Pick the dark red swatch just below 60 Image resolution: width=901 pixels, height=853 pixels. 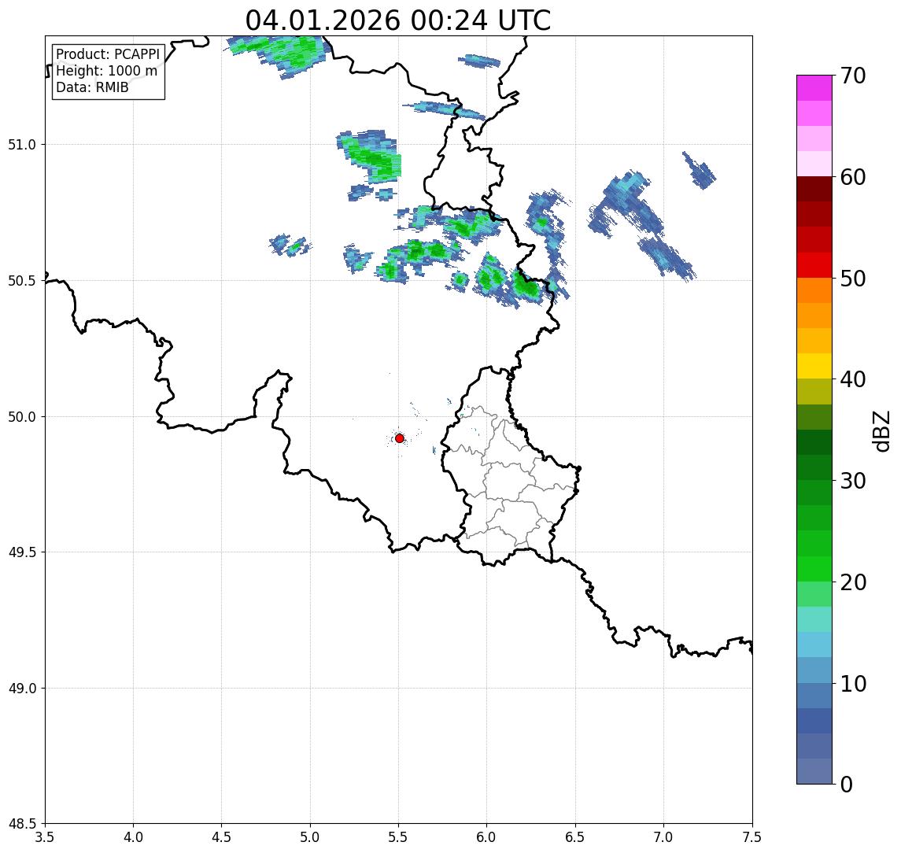point(814,189)
